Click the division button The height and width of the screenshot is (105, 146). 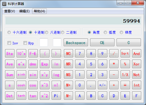click(114, 53)
